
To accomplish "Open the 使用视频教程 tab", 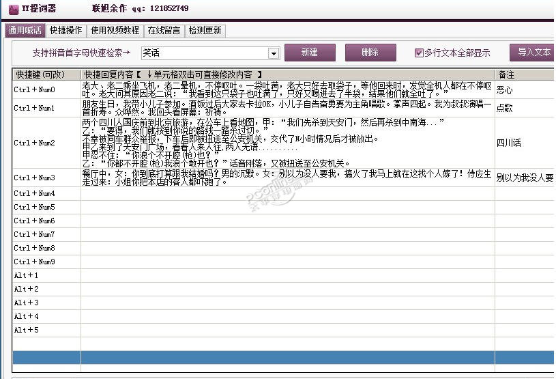I will pyautogui.click(x=115, y=31).
